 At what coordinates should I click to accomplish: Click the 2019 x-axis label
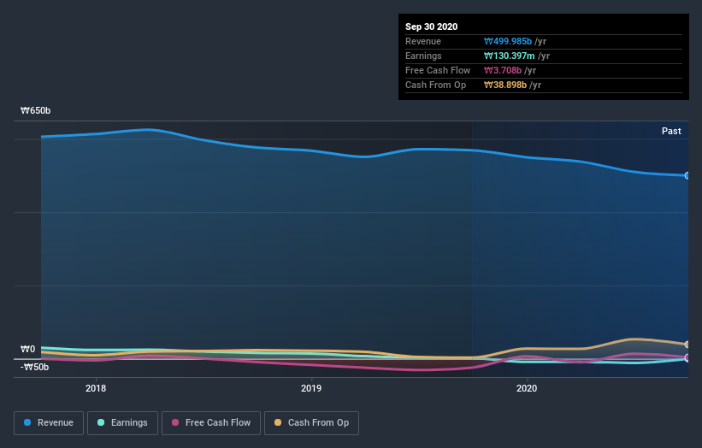(x=311, y=388)
